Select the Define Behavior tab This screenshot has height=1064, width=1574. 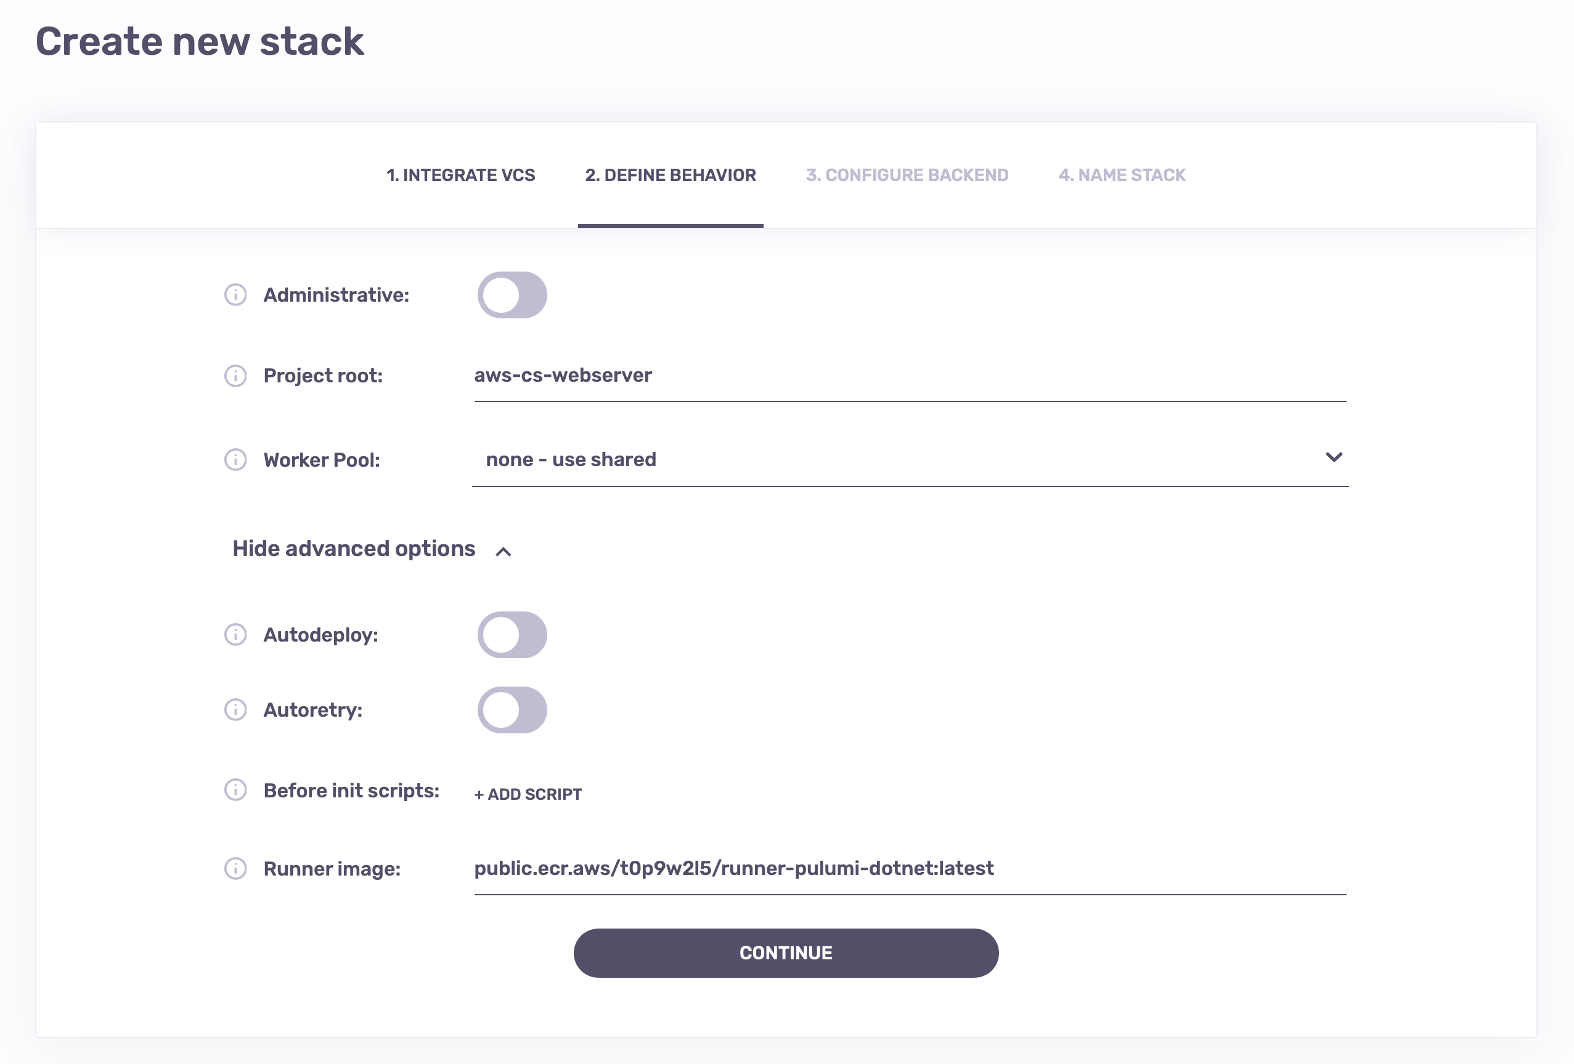point(671,175)
